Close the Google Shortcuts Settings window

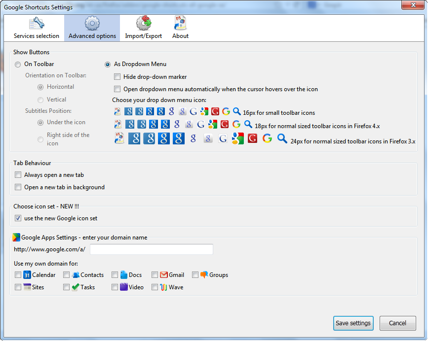413,5
